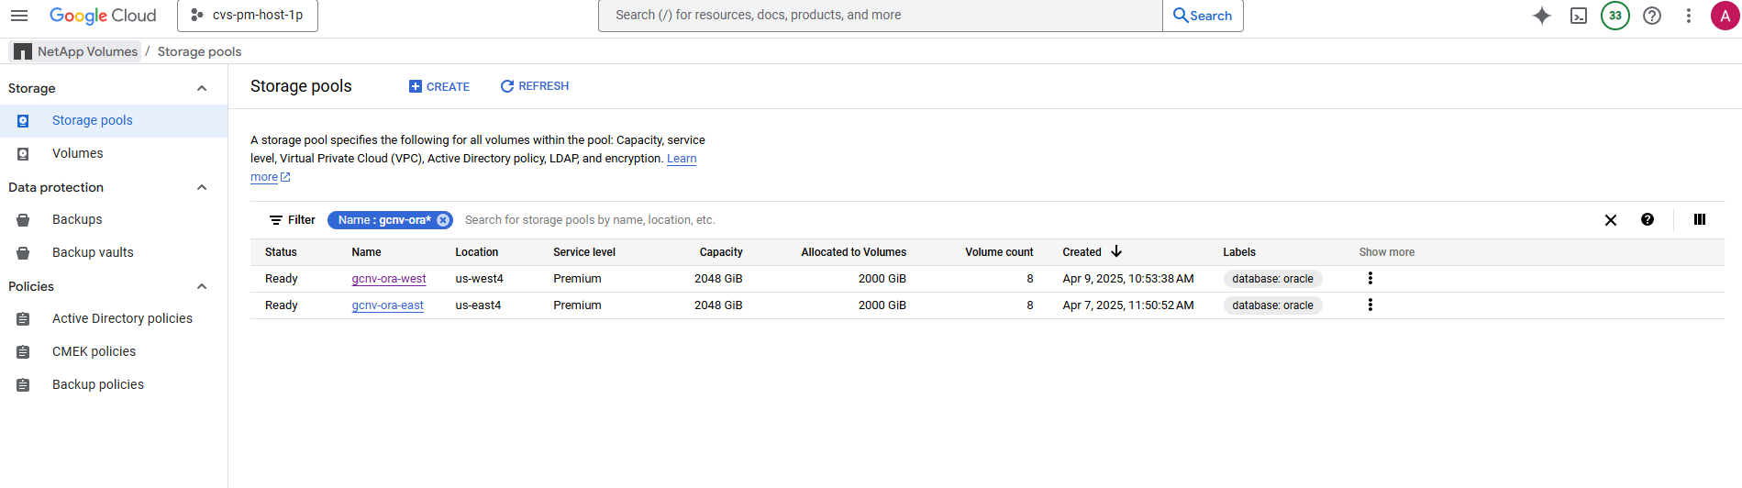This screenshot has height=488, width=1742.
Task: Open Gemini AI assistant sparkle icon
Action: pos(1542,16)
